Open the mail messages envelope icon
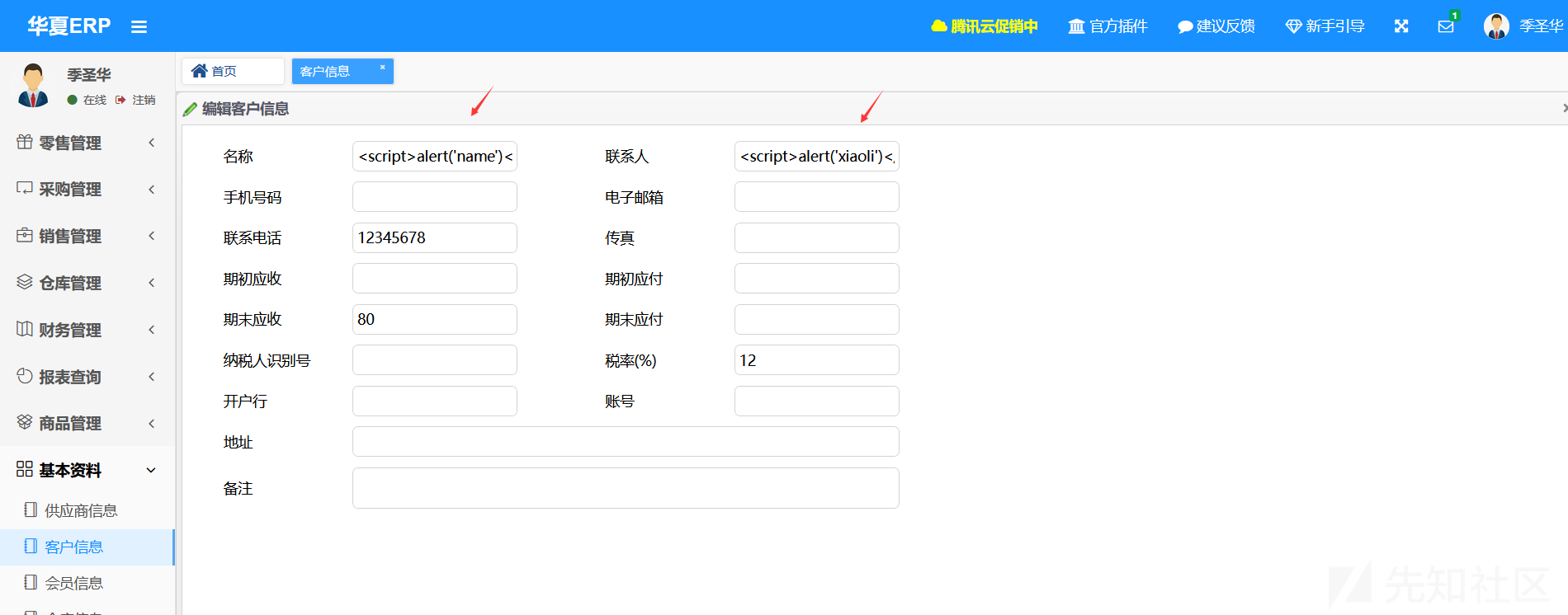This screenshot has height=615, width=1568. click(1446, 26)
